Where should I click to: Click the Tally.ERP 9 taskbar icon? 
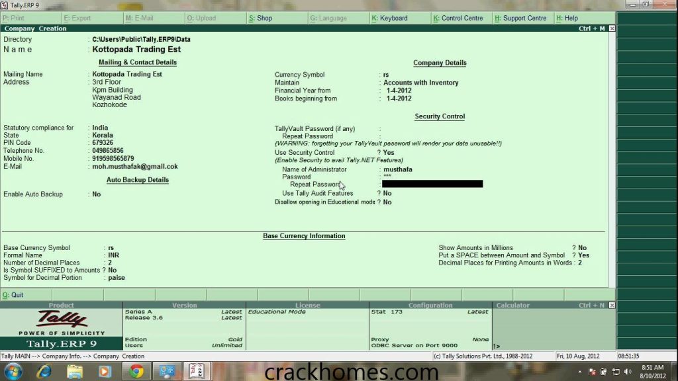(197, 372)
